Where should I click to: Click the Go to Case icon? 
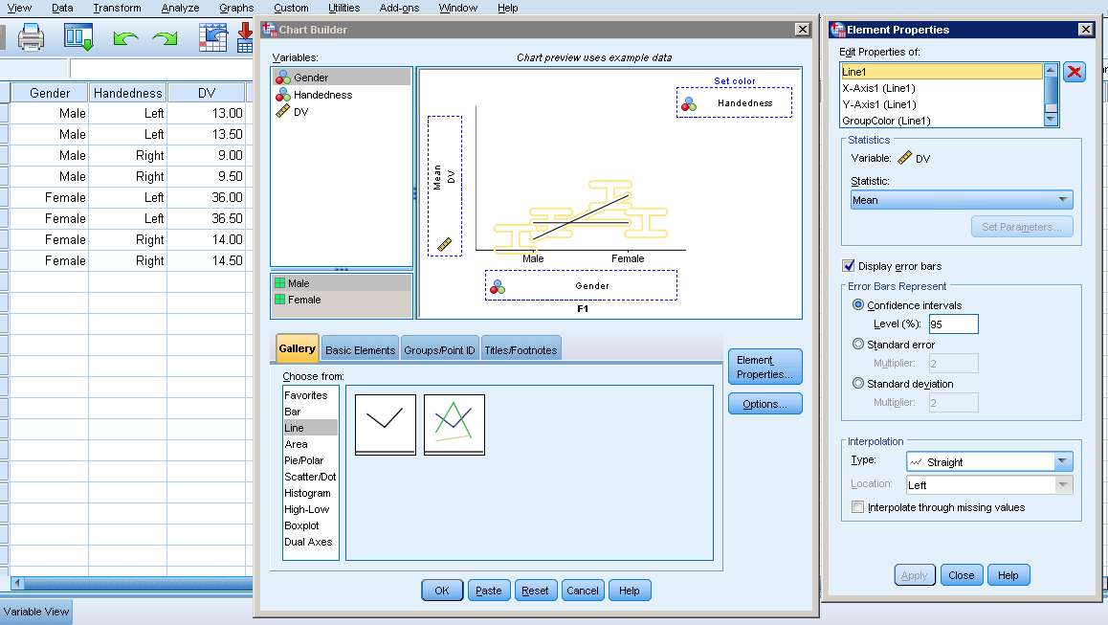point(212,38)
